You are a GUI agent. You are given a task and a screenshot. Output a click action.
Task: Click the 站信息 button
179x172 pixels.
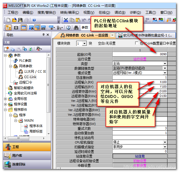point(140,156)
